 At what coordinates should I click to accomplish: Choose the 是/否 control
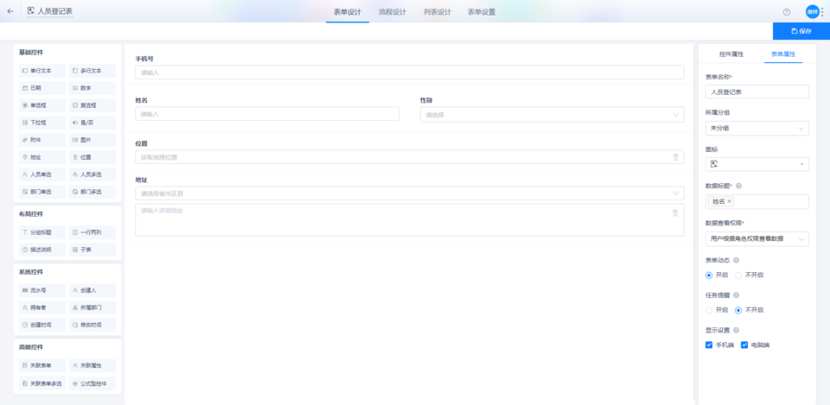[x=93, y=123]
